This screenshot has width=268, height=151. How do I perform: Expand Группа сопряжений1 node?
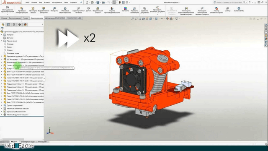point(2,105)
